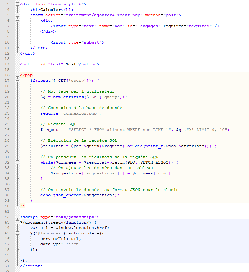Screen dimensions: 249x272
Task: Click the 'dataType' property on line 47
Action: click(51, 244)
